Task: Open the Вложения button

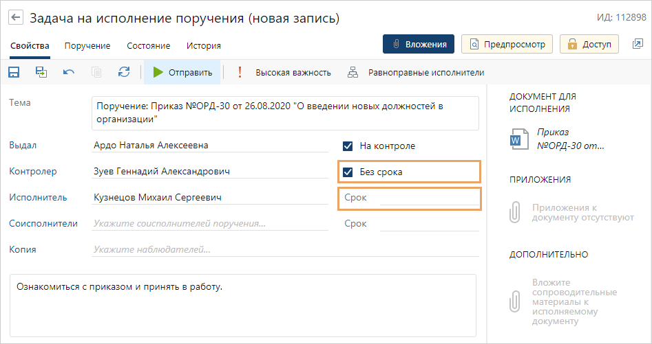Action: 418,44
